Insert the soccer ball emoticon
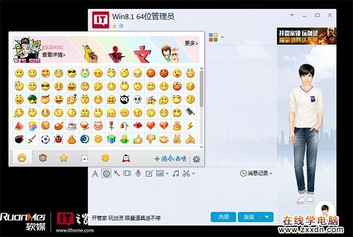 pyautogui.click(x=45, y=139)
